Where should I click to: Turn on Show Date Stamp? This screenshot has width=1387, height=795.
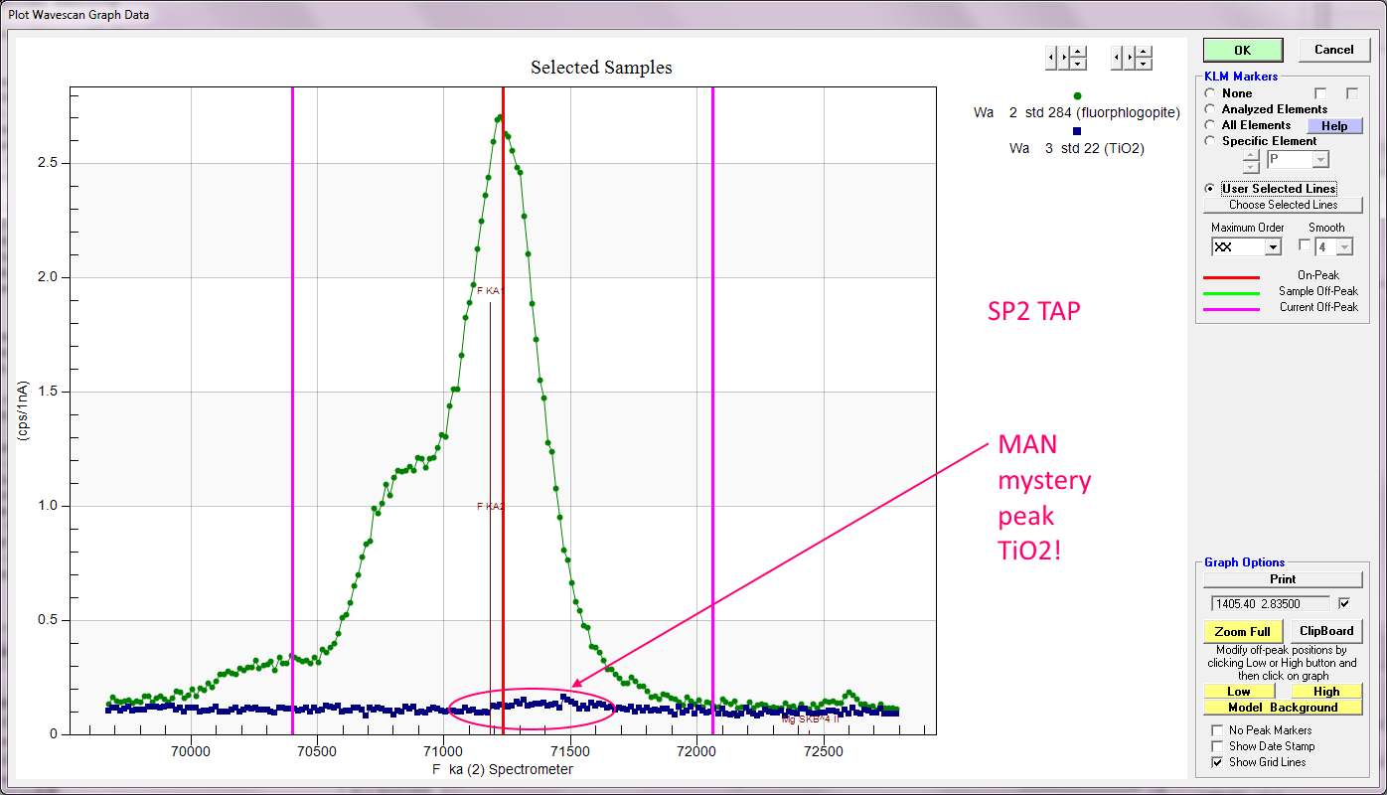(1217, 746)
